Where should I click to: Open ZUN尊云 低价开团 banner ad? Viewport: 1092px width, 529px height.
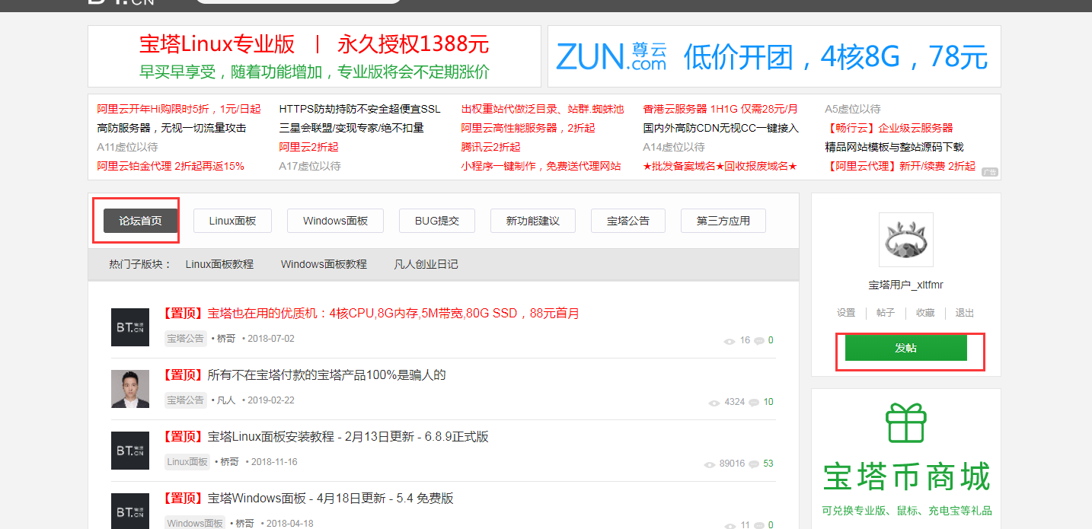(774, 56)
